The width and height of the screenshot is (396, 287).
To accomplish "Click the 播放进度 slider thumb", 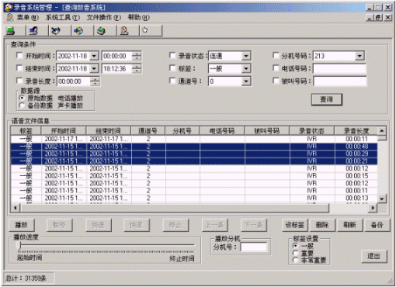I will 19,245.
